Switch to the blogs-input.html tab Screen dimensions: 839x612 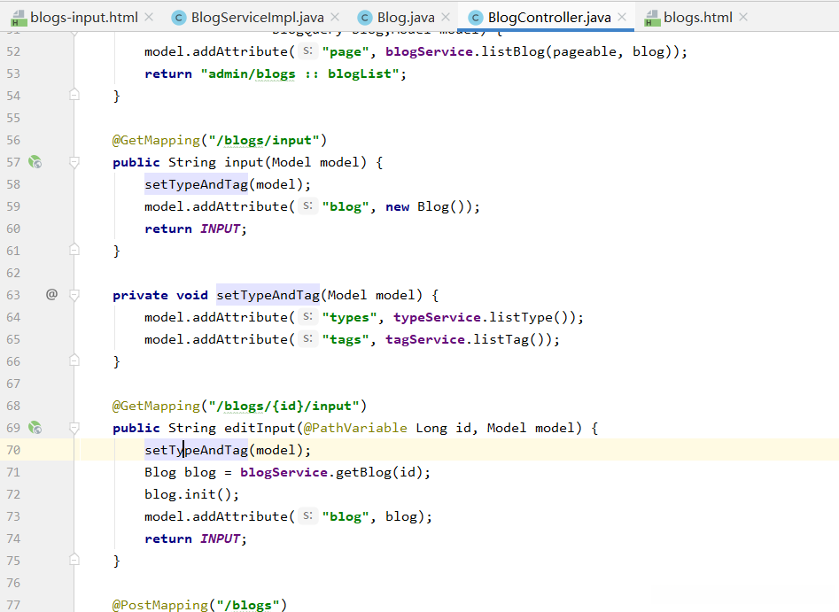[84, 18]
